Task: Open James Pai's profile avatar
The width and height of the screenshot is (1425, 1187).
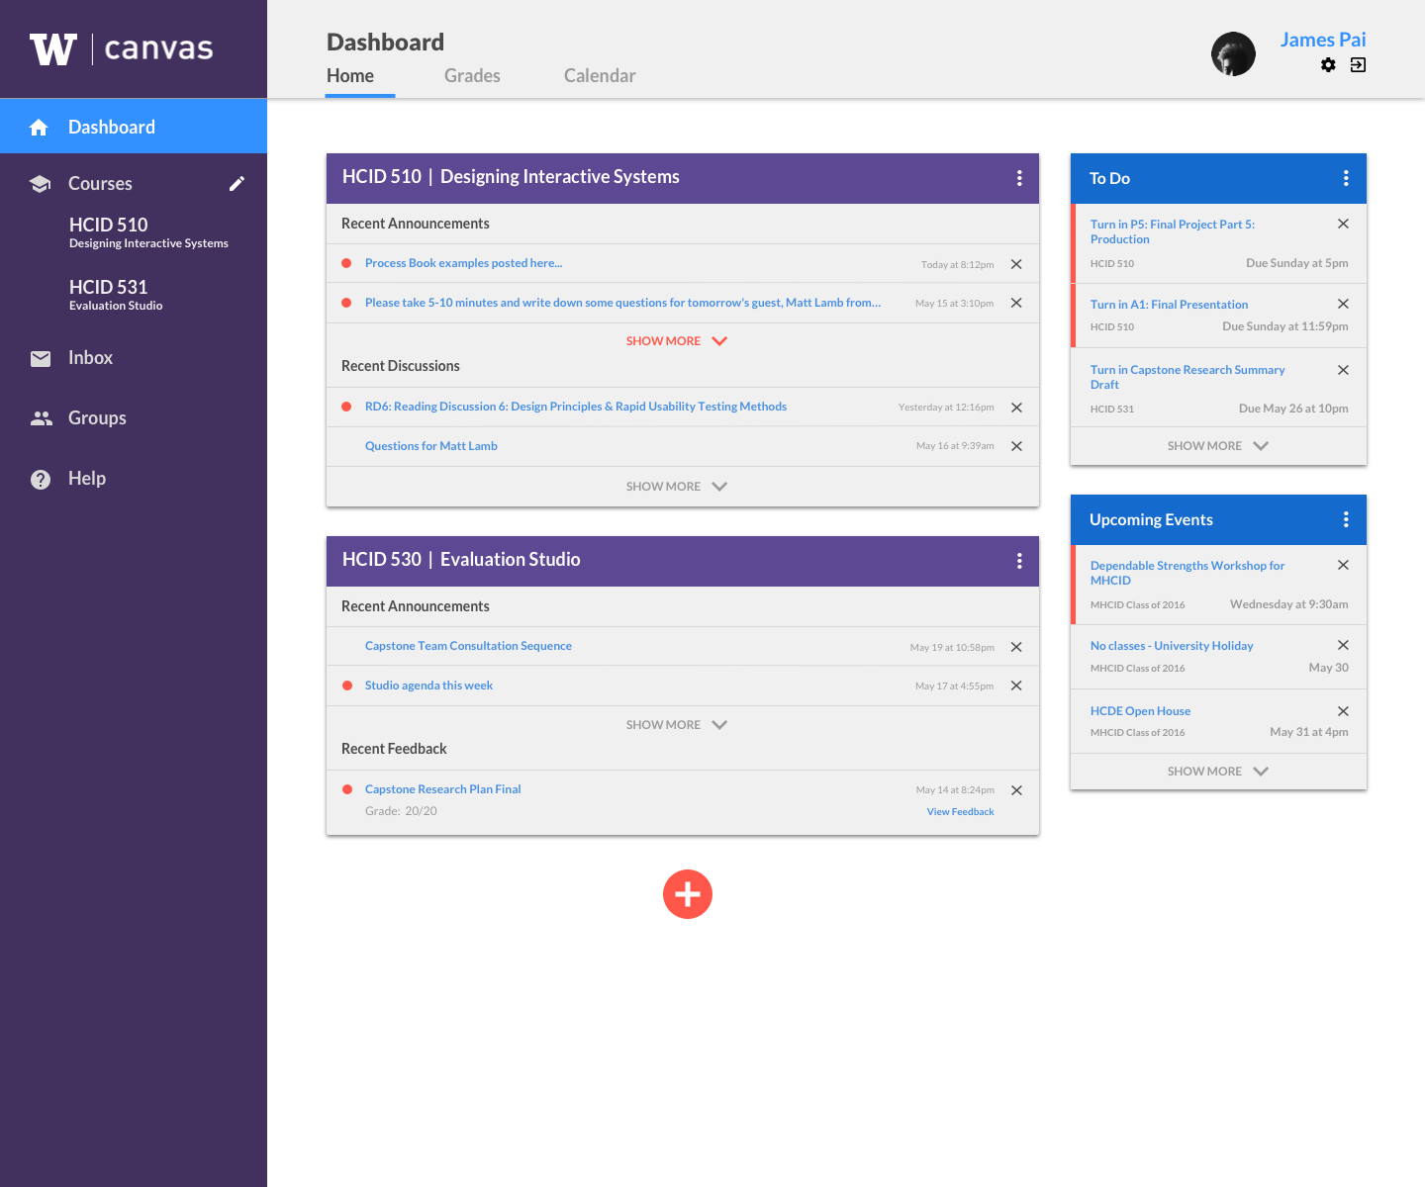Action: point(1233,53)
